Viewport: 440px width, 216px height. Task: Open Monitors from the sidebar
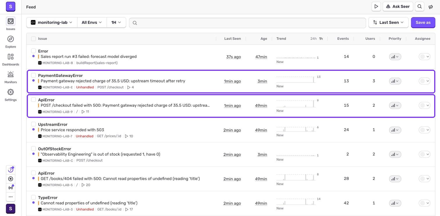(x=10, y=77)
